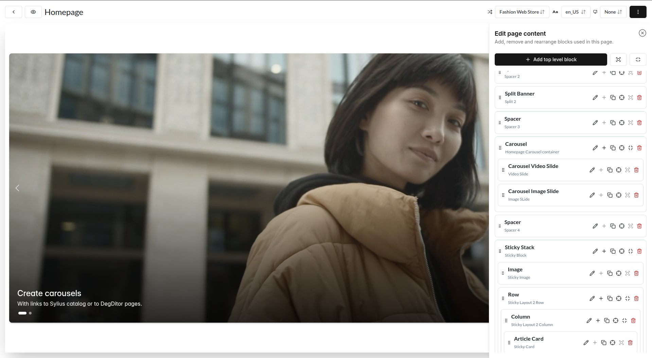652x358 pixels.
Task: Click the carousel previous slide arrow
Action: [17, 188]
